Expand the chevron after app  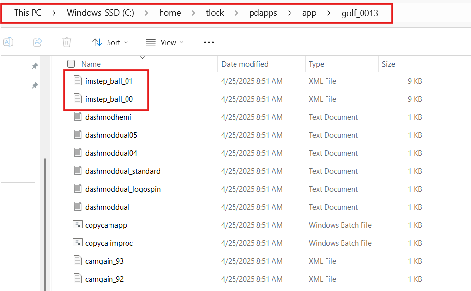coord(329,13)
